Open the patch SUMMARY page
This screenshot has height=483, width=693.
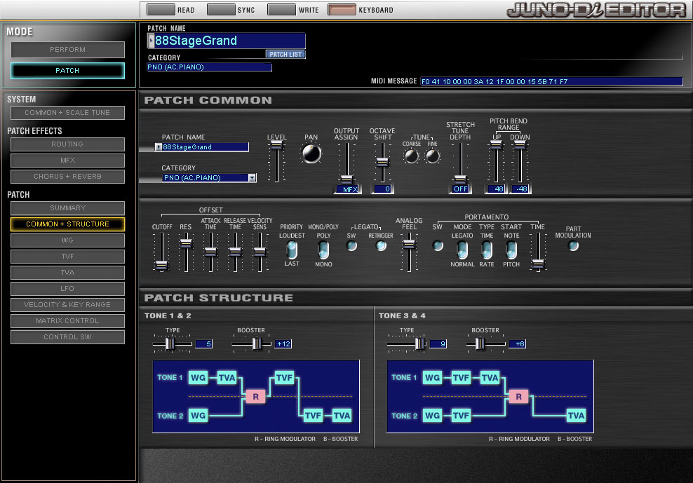click(x=67, y=208)
